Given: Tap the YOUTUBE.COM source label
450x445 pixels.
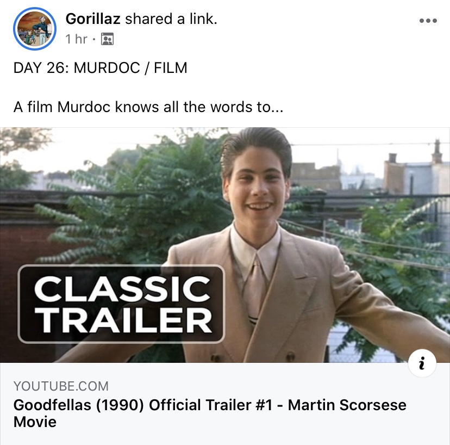Looking at the screenshot, I should 61,386.
